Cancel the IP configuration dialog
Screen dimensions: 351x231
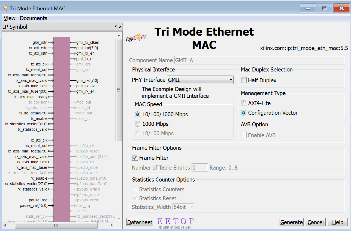pyautogui.click(x=316, y=222)
